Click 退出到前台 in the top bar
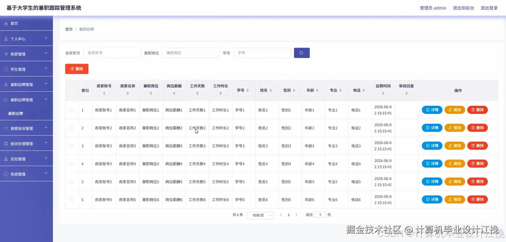This screenshot has height=242, width=506. click(x=463, y=7)
